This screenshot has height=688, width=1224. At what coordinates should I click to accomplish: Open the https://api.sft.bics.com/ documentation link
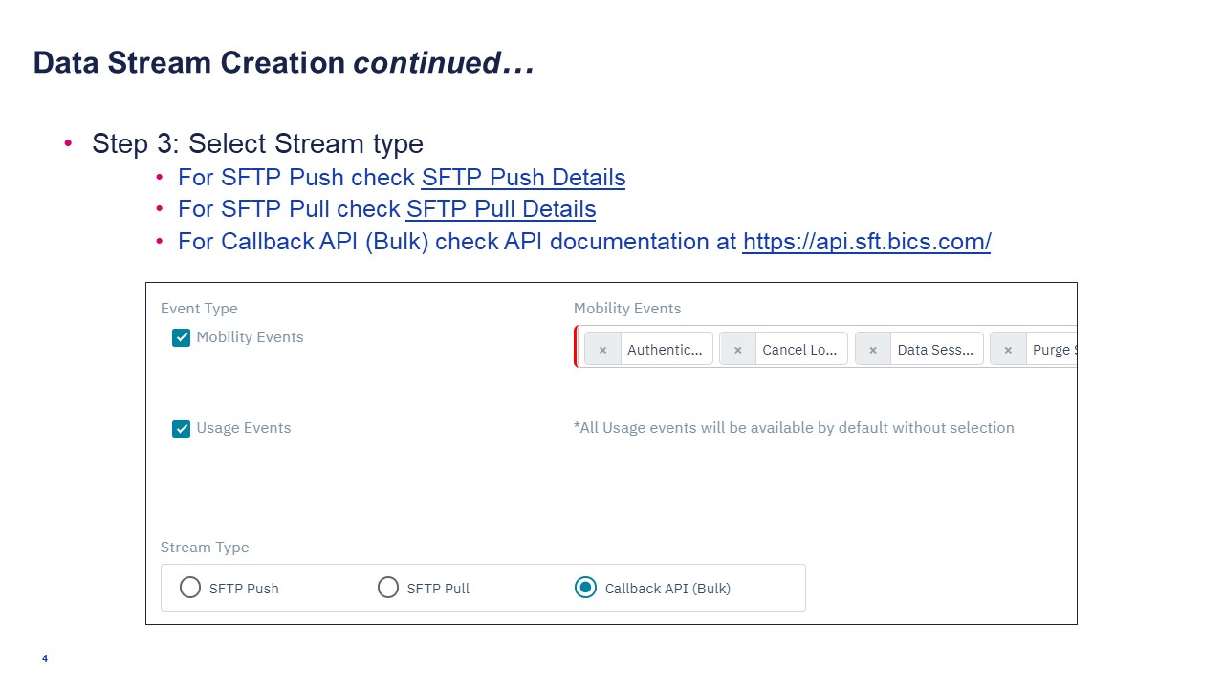coord(866,242)
